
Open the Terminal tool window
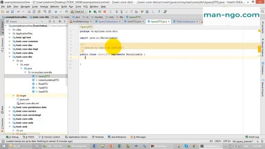pos(98,137)
